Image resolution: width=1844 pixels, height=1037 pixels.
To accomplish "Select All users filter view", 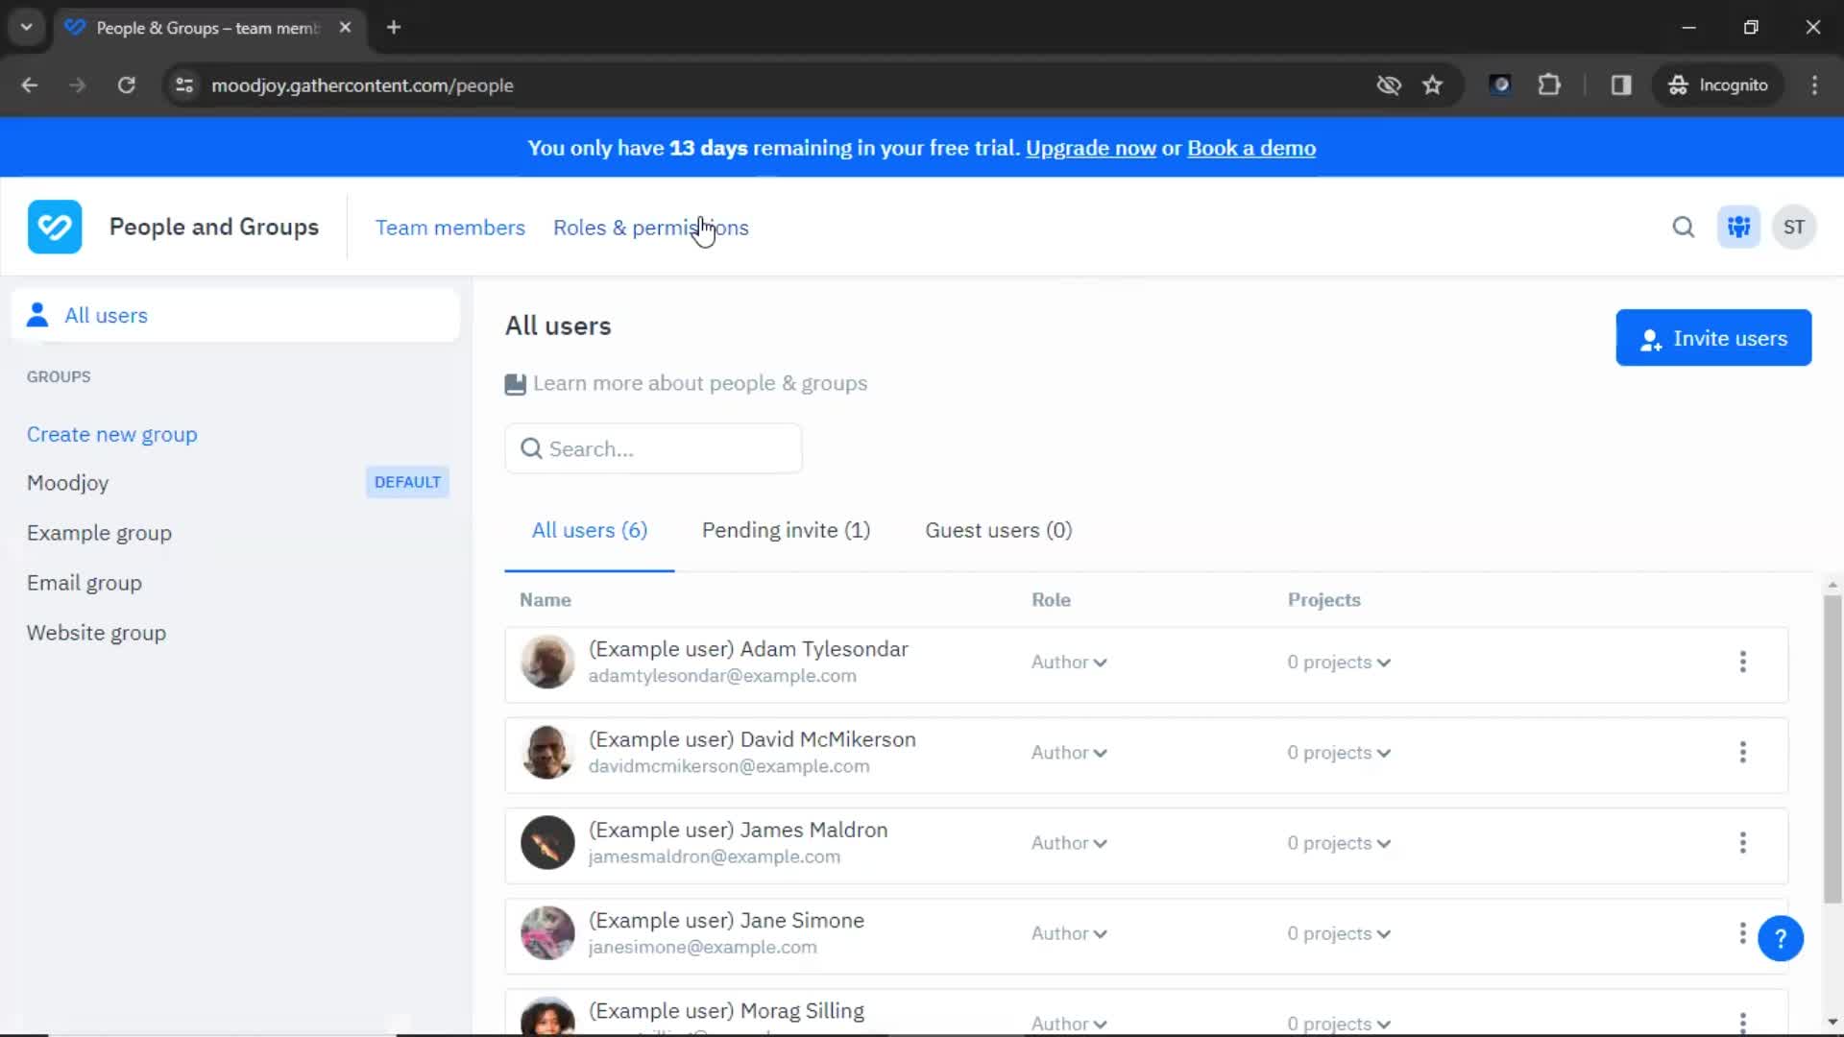I will (x=588, y=529).
